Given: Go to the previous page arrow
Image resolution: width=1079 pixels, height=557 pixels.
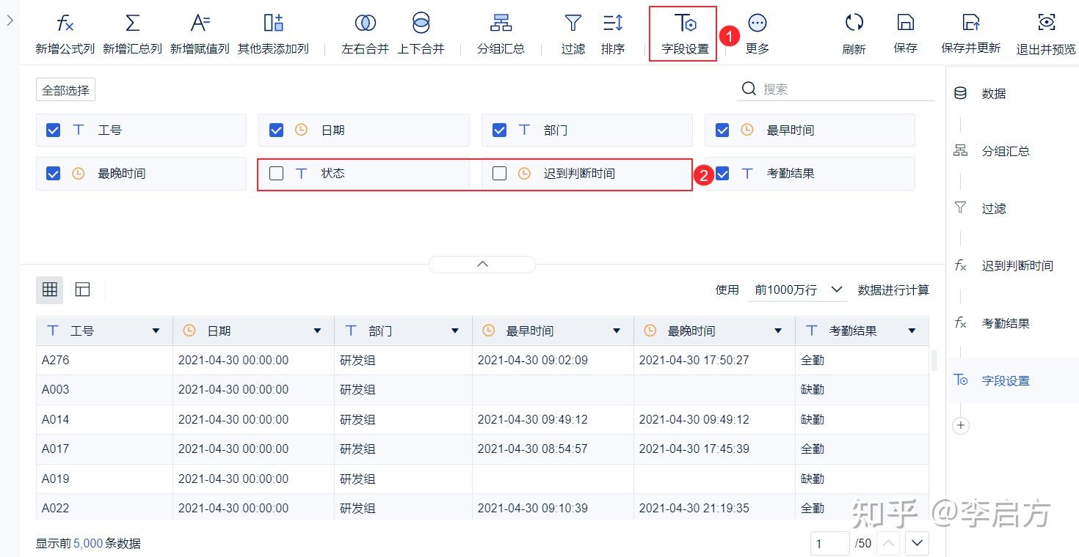Looking at the screenshot, I should tap(888, 543).
